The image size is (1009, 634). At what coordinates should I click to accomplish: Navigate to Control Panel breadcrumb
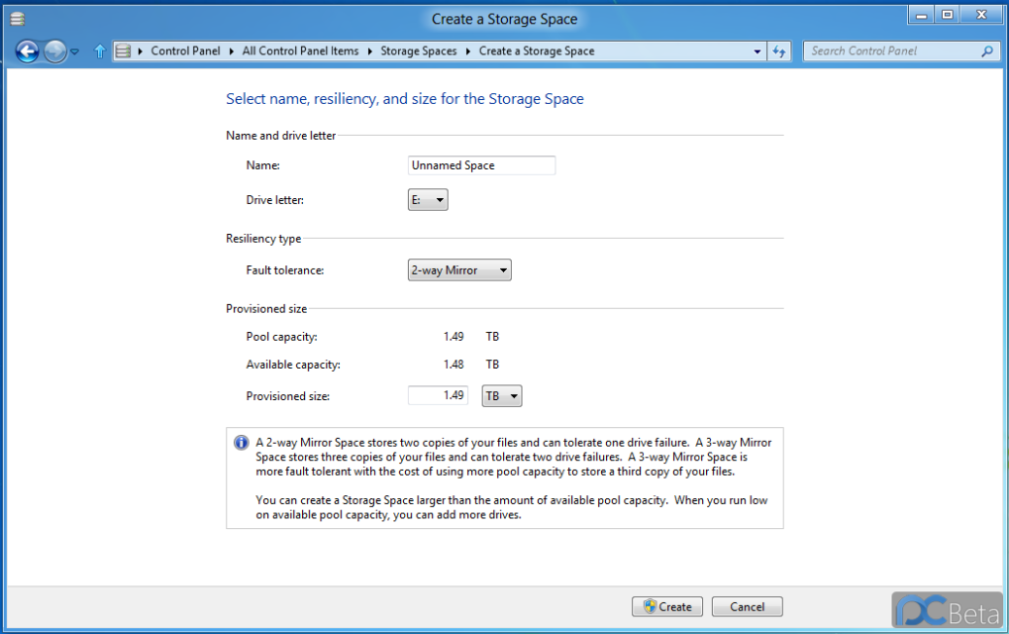pyautogui.click(x=185, y=51)
